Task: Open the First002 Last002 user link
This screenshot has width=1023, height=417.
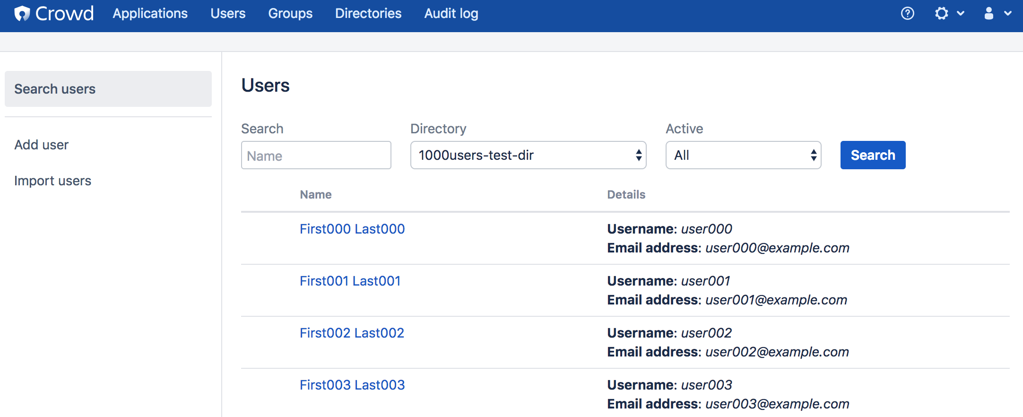Action: tap(352, 333)
